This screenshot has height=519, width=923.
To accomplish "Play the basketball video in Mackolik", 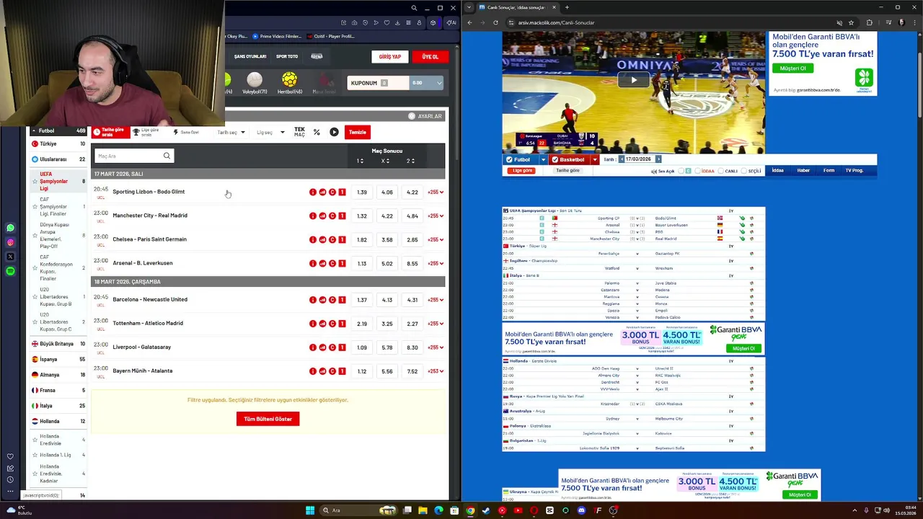I will click(634, 80).
